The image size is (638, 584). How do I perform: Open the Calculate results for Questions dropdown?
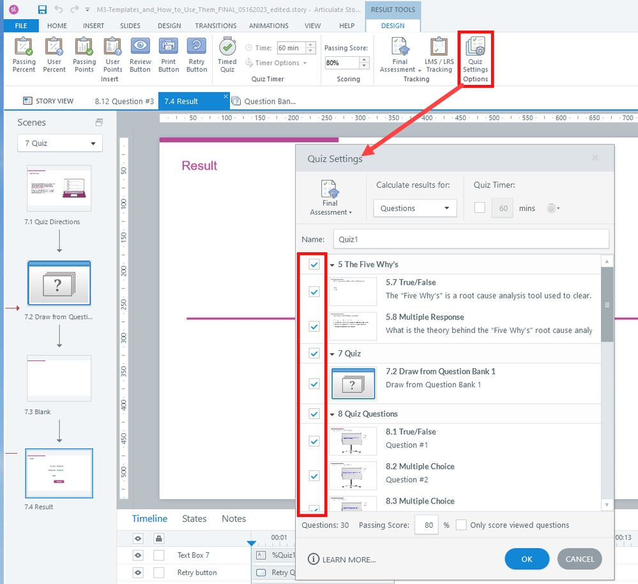coord(415,208)
